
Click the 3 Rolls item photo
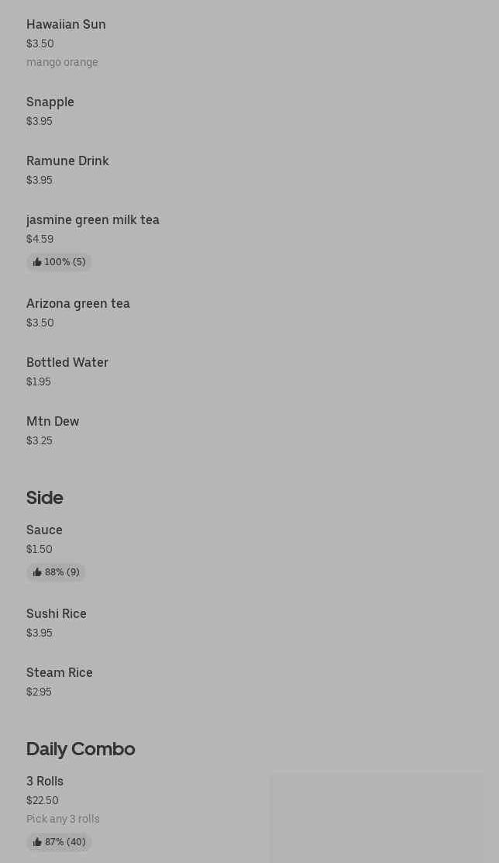(x=377, y=817)
